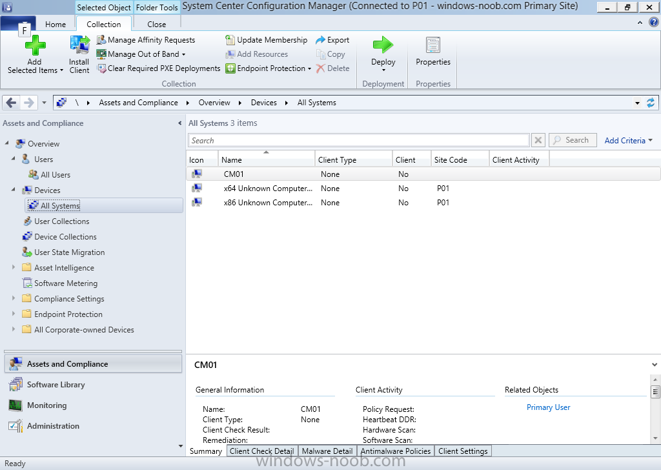Open the navigation history dropdown arrow
This screenshot has width=661, height=470.
tap(45, 103)
